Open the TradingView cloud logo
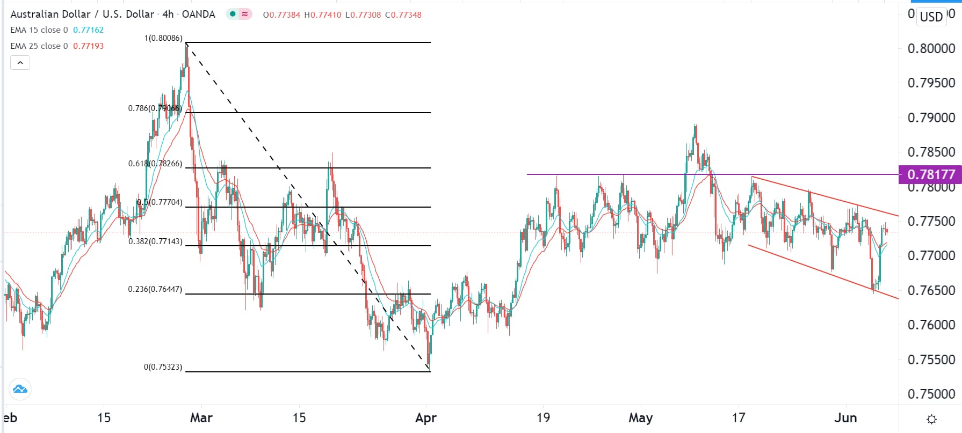Screen dimensions: 962x433 pos(20,389)
